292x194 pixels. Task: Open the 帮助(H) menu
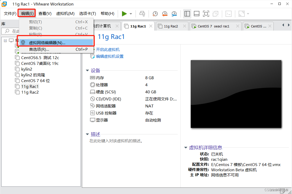click(108, 14)
